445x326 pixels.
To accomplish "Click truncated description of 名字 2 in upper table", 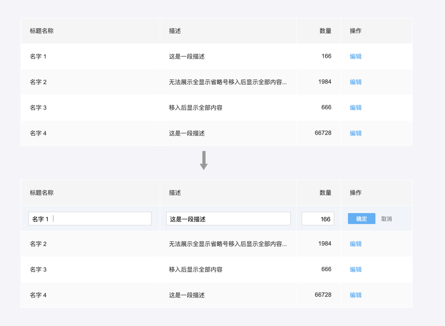I will 228,82.
